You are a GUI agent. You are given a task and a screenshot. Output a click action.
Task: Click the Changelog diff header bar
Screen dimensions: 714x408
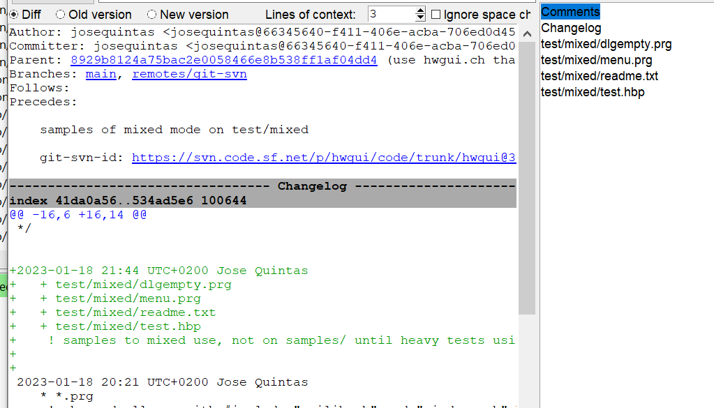click(x=262, y=186)
